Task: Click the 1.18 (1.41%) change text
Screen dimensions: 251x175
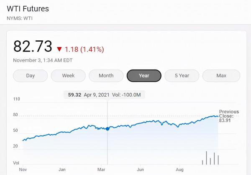Action: pyautogui.click(x=84, y=50)
